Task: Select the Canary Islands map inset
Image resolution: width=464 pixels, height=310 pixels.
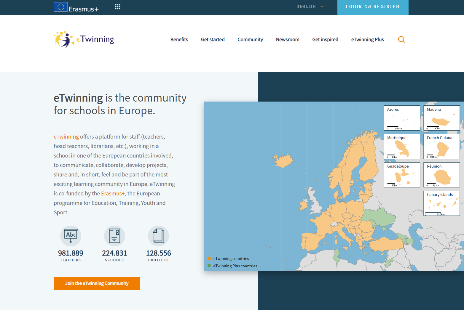Action: pos(441,203)
